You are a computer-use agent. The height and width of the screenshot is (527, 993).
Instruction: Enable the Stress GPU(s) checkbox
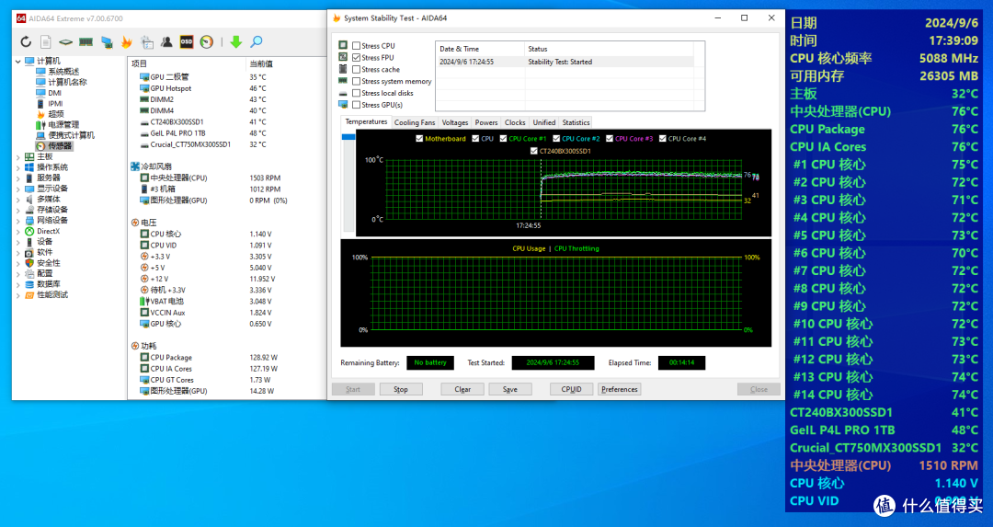(x=357, y=105)
